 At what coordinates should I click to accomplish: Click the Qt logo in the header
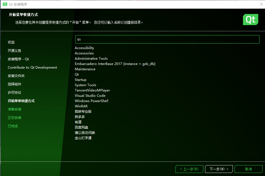click(x=250, y=20)
